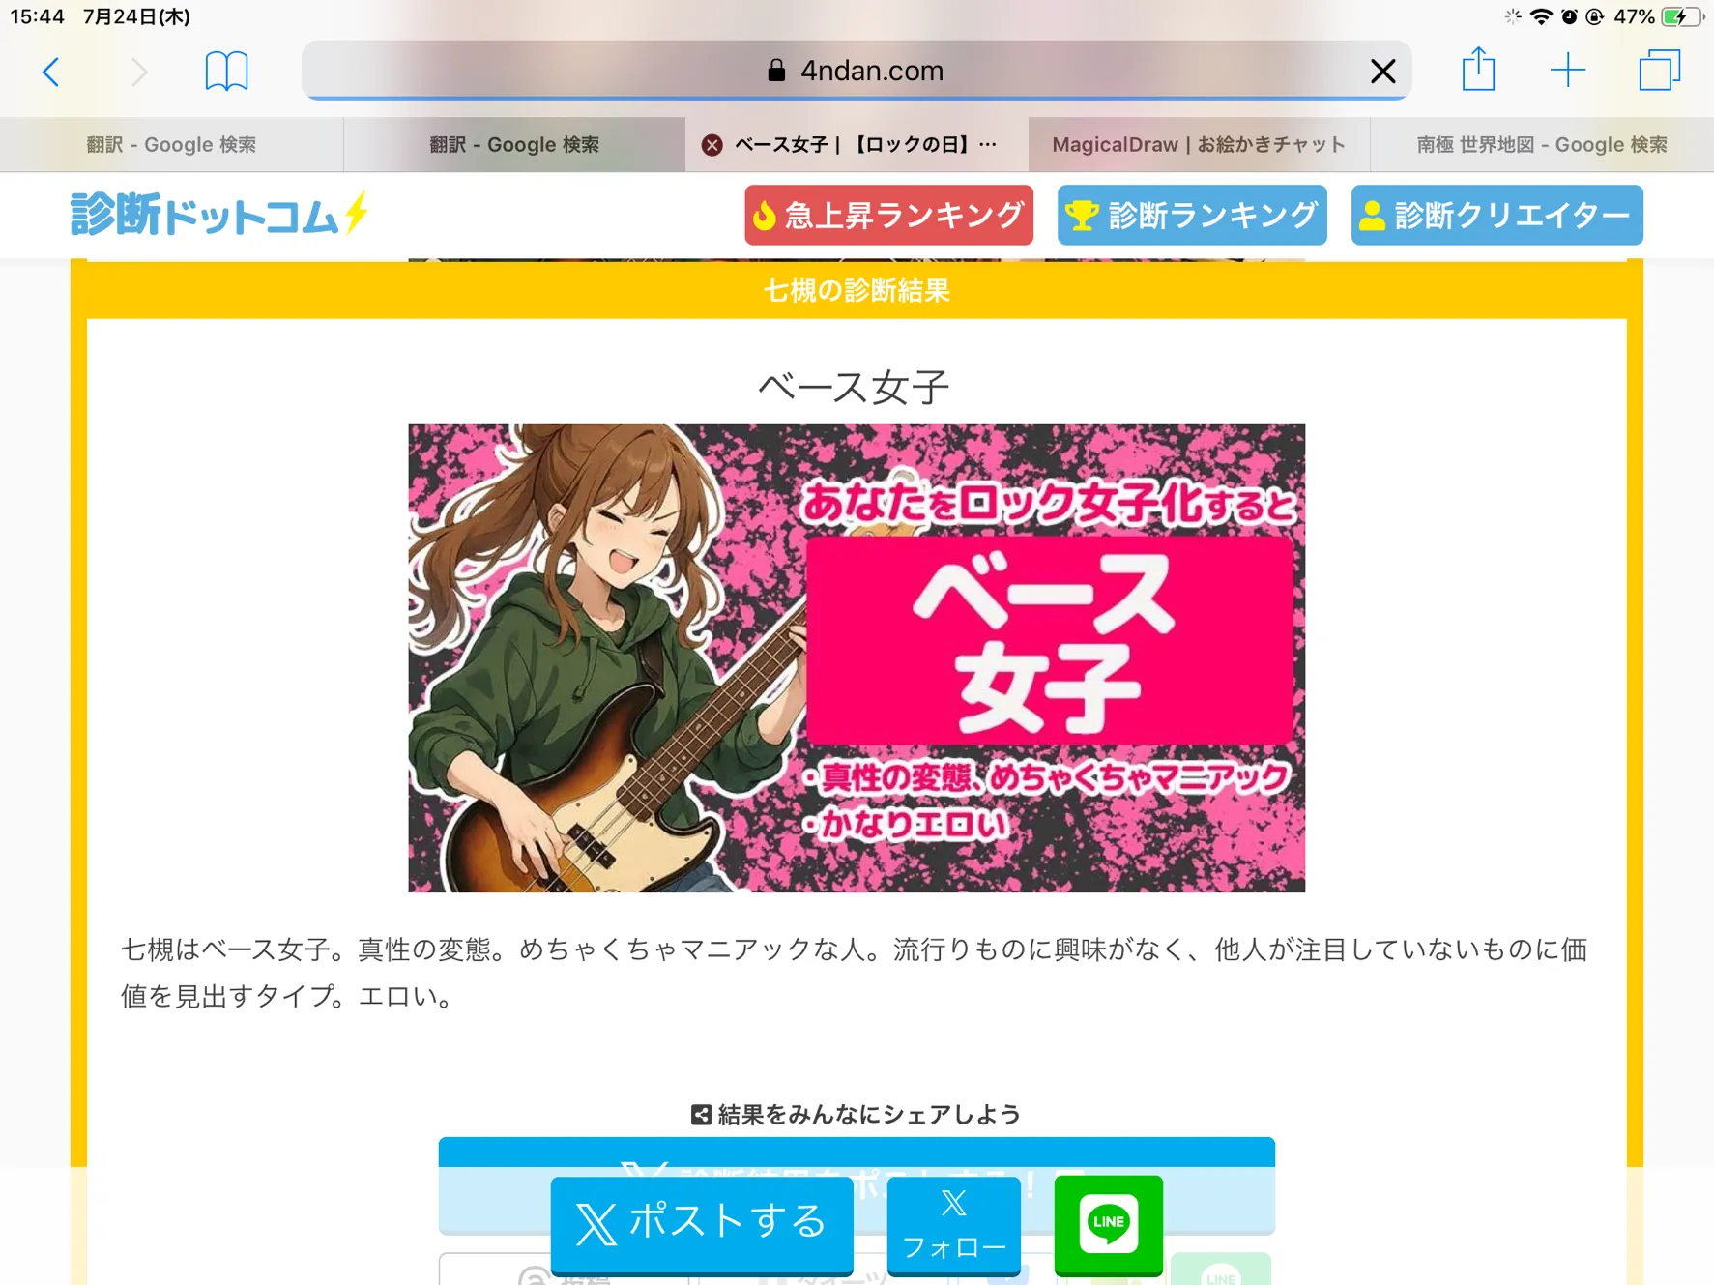Tap the Safari back arrow
The width and height of the screenshot is (1714, 1285).
pos(51,72)
